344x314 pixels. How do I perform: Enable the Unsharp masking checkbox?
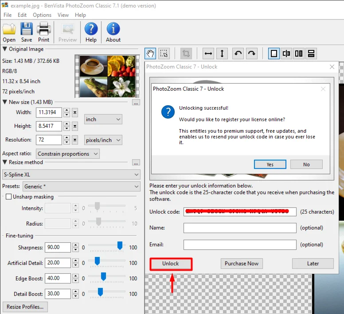point(8,197)
